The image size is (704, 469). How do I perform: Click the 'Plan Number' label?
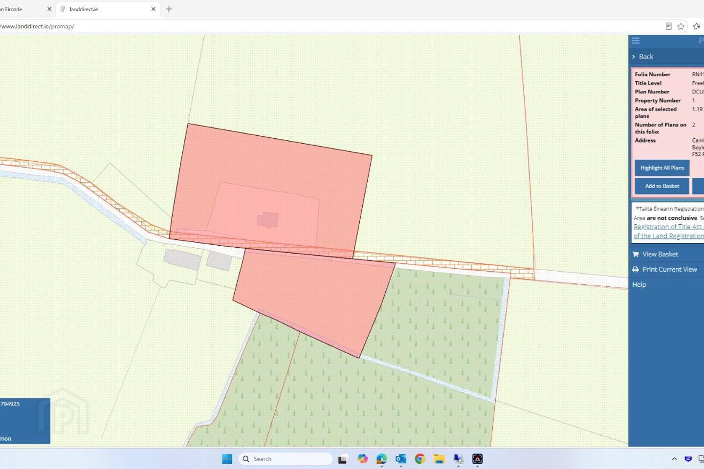click(652, 92)
